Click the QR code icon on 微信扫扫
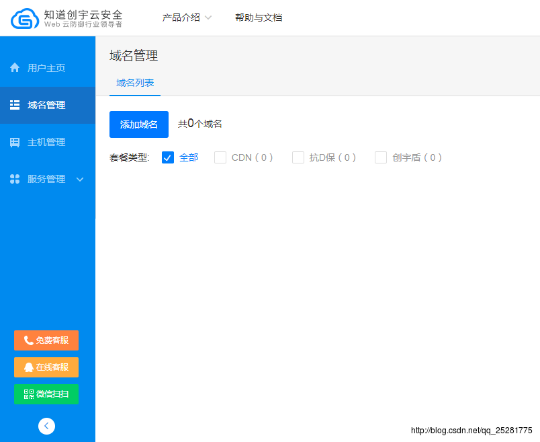Viewport: 540px width, 442px height. click(x=29, y=394)
